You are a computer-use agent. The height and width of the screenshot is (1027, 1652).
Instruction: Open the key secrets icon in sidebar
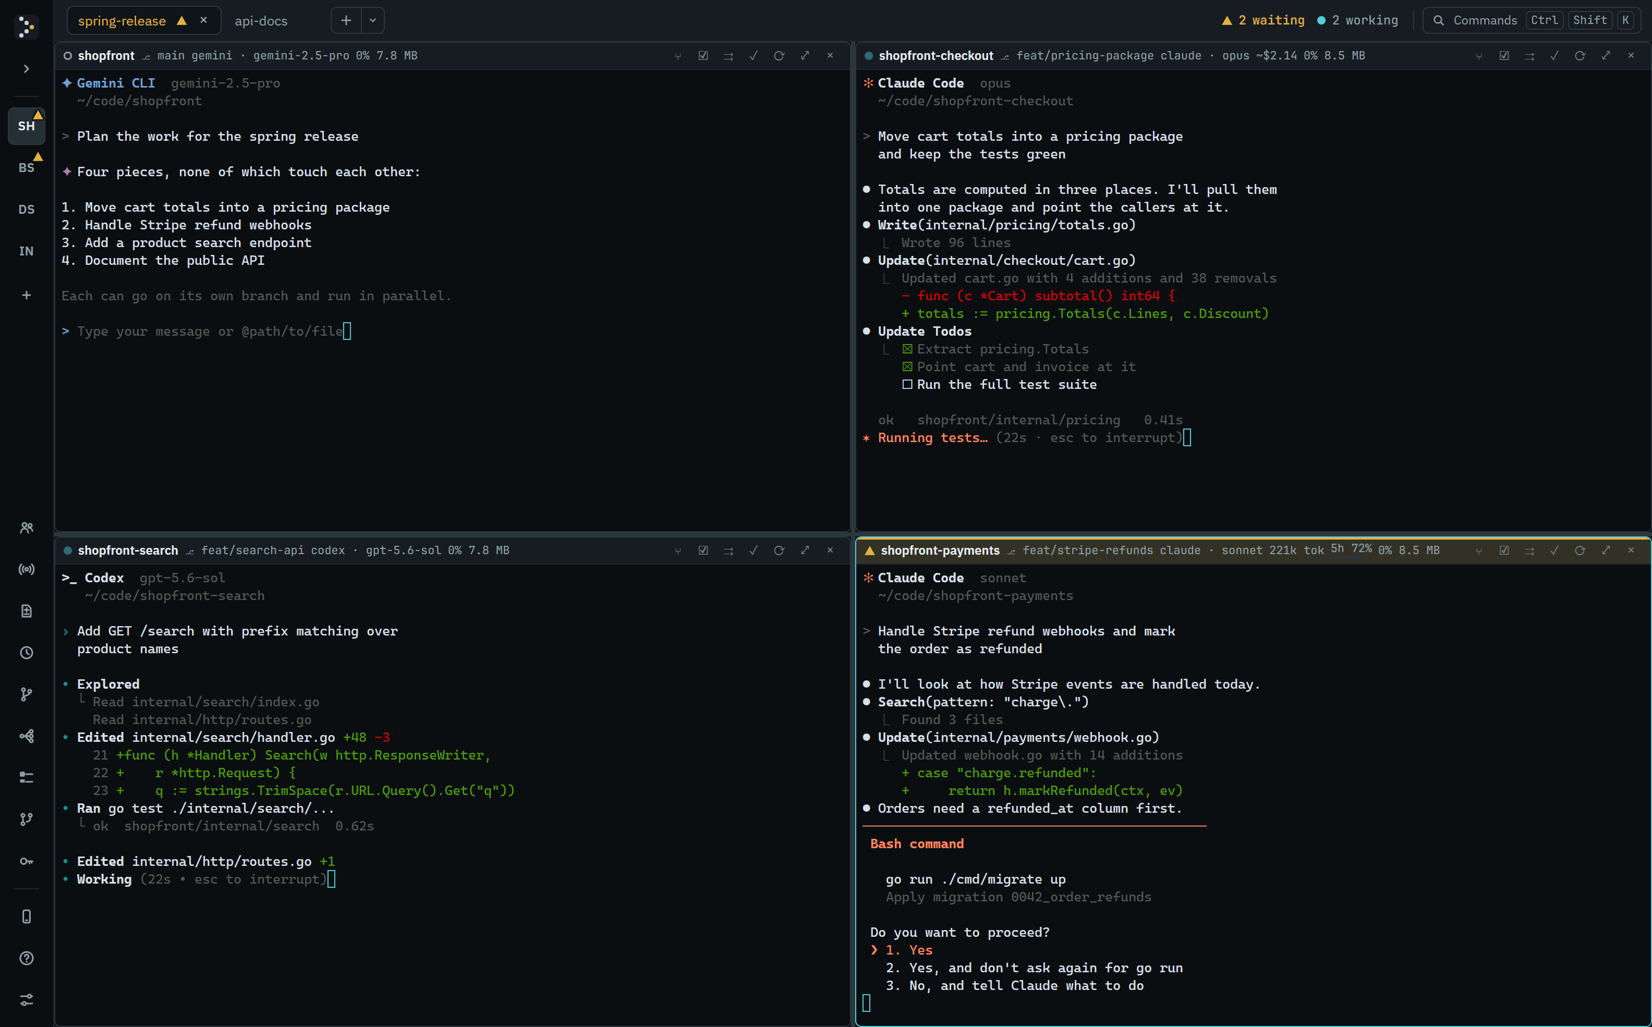click(27, 861)
